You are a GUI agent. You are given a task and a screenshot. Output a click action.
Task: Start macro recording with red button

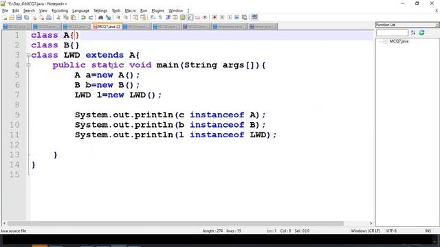(214, 17)
